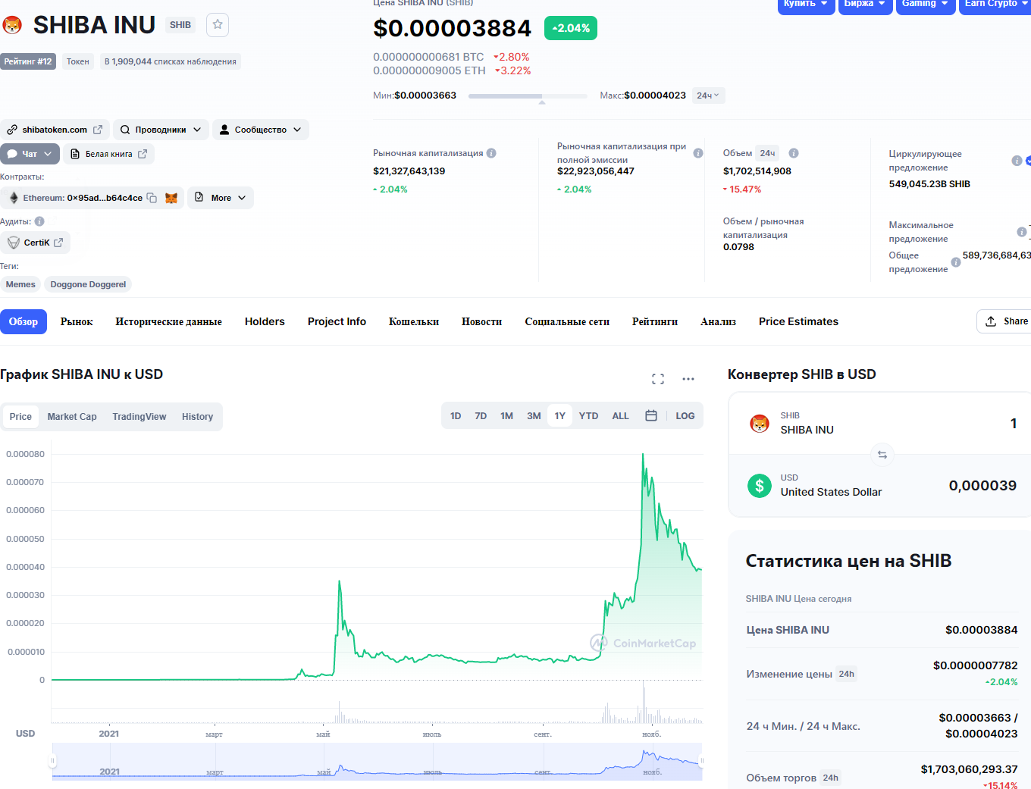Expand the chart to fullscreen
This screenshot has width=1031, height=789.
tap(658, 379)
